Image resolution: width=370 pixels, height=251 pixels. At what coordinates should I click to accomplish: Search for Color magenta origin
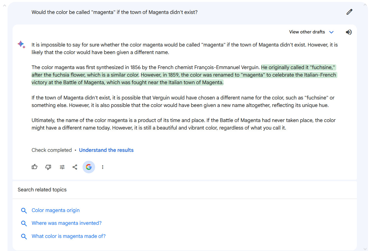55,210
